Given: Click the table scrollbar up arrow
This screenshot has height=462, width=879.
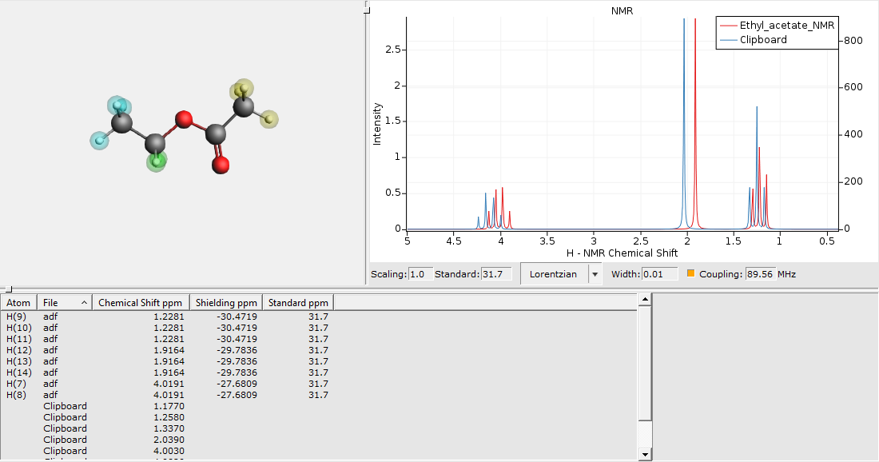Looking at the screenshot, I should pyautogui.click(x=645, y=300).
